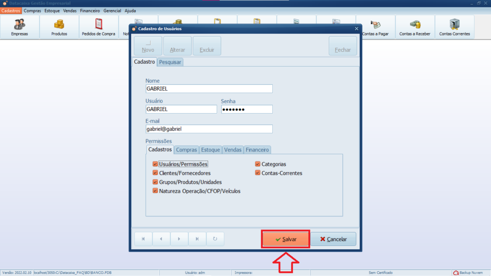Image resolution: width=491 pixels, height=276 pixels.
Task: Open Pedidos de Compra toolbar icon
Action: click(99, 27)
